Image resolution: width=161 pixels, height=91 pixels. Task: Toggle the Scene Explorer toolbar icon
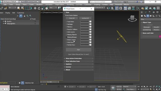[117, 8]
